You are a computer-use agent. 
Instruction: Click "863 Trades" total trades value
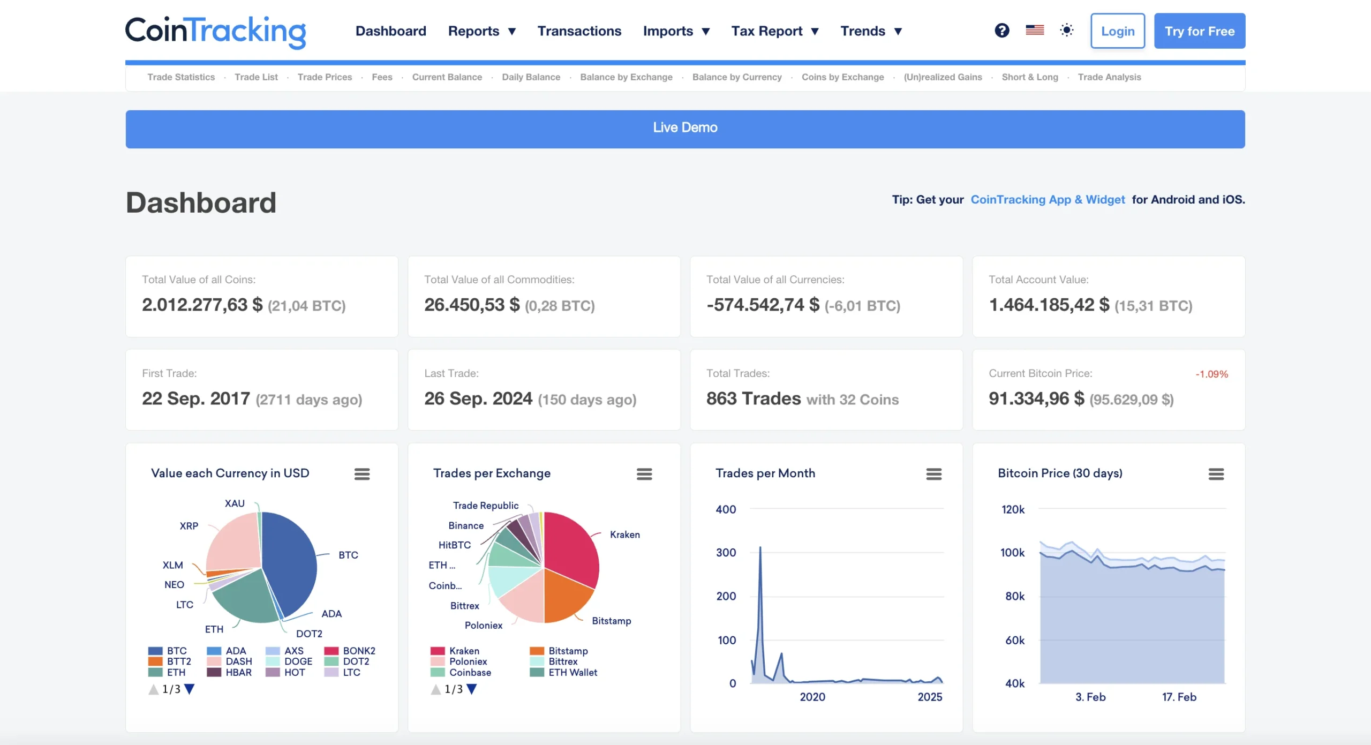[x=754, y=399]
